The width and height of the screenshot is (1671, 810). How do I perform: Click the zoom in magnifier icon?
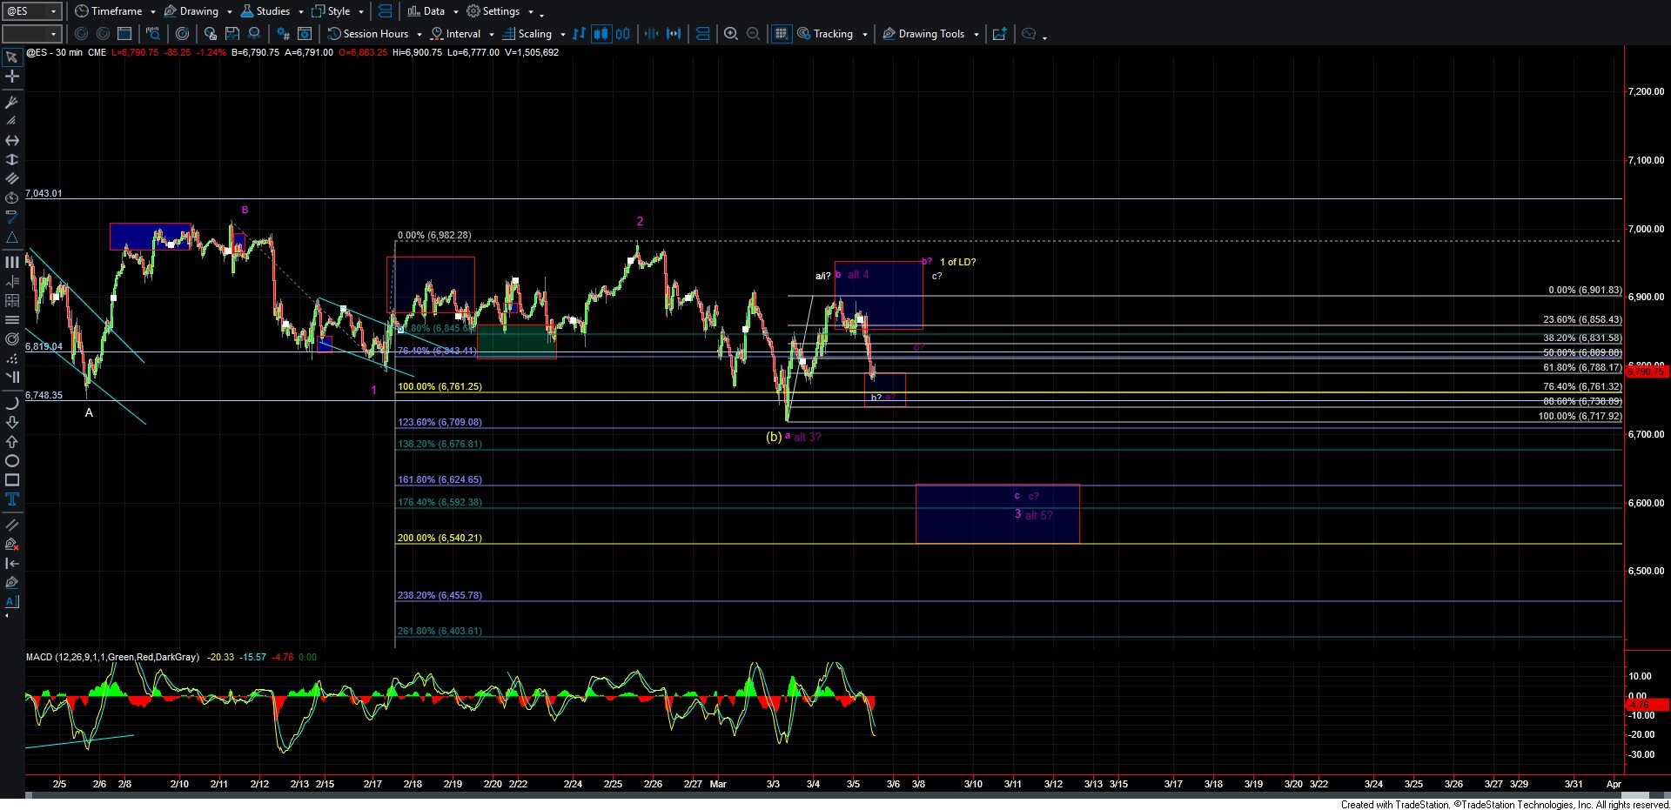coord(731,34)
